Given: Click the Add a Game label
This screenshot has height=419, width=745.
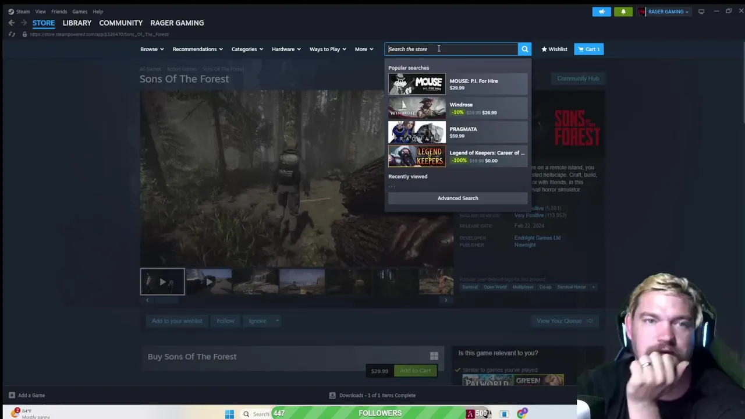Looking at the screenshot, I should 31,395.
